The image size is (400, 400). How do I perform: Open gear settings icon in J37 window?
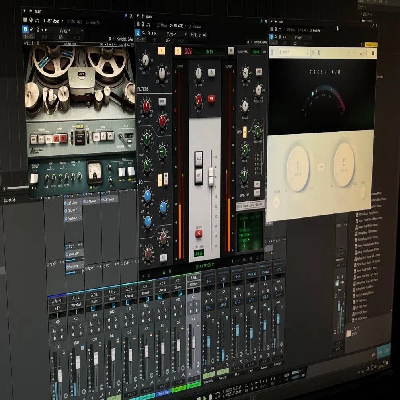[x=110, y=39]
